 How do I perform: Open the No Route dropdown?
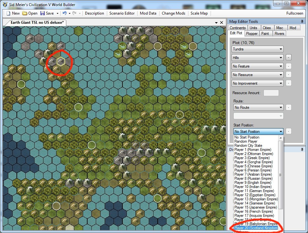(258, 107)
